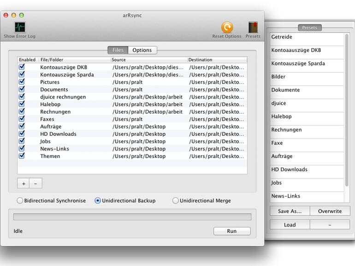
Task: Open the Show Error Log icon
Action: click(x=20, y=27)
